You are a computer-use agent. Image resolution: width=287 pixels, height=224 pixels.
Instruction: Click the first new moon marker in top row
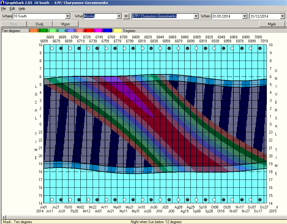[61, 48]
